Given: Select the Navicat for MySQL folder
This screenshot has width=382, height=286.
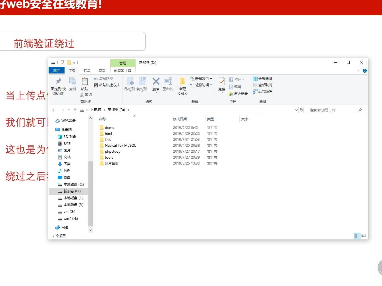Looking at the screenshot, I should [x=118, y=146].
